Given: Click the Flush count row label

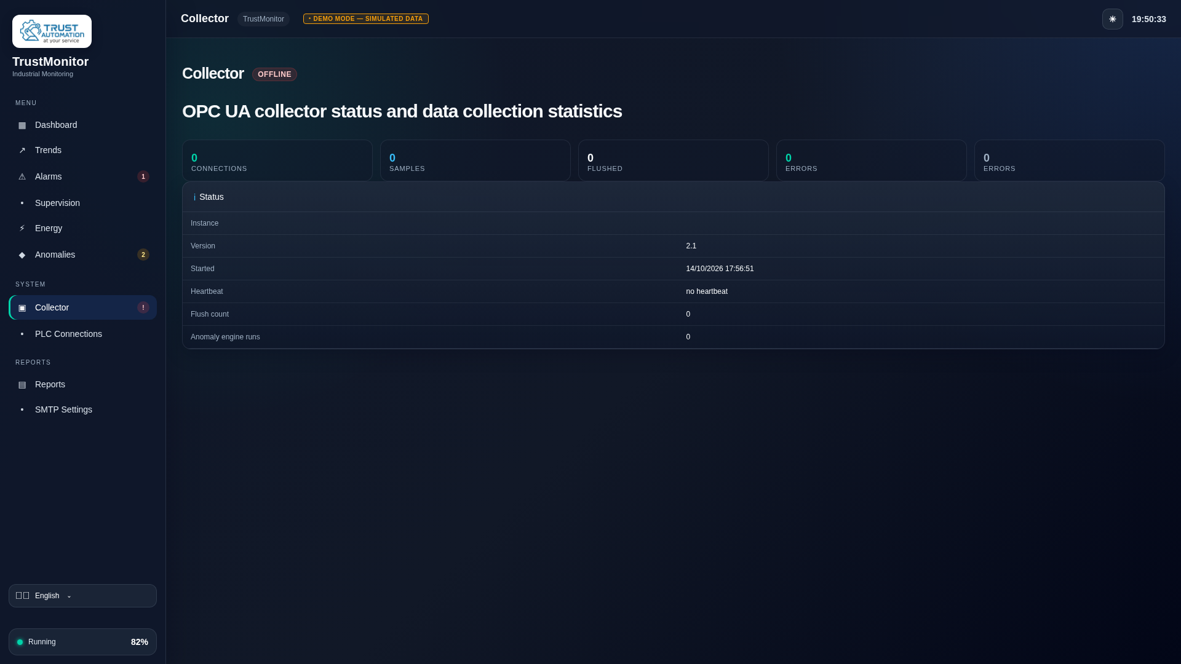Looking at the screenshot, I should click(x=210, y=314).
